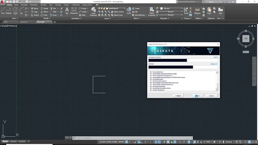Activate the Scale command
This screenshot has width=258, height=145.
coord(44,15)
